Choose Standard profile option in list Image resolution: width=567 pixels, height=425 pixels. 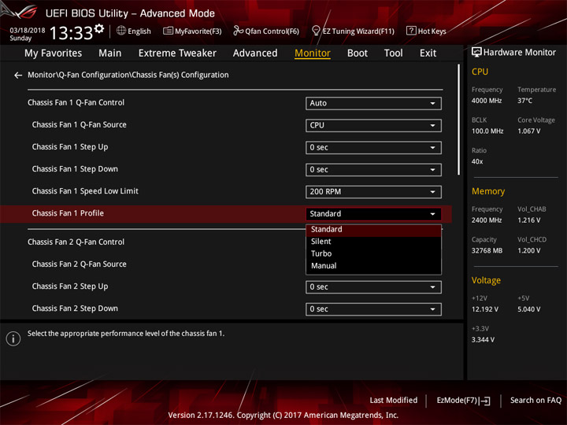click(373, 230)
